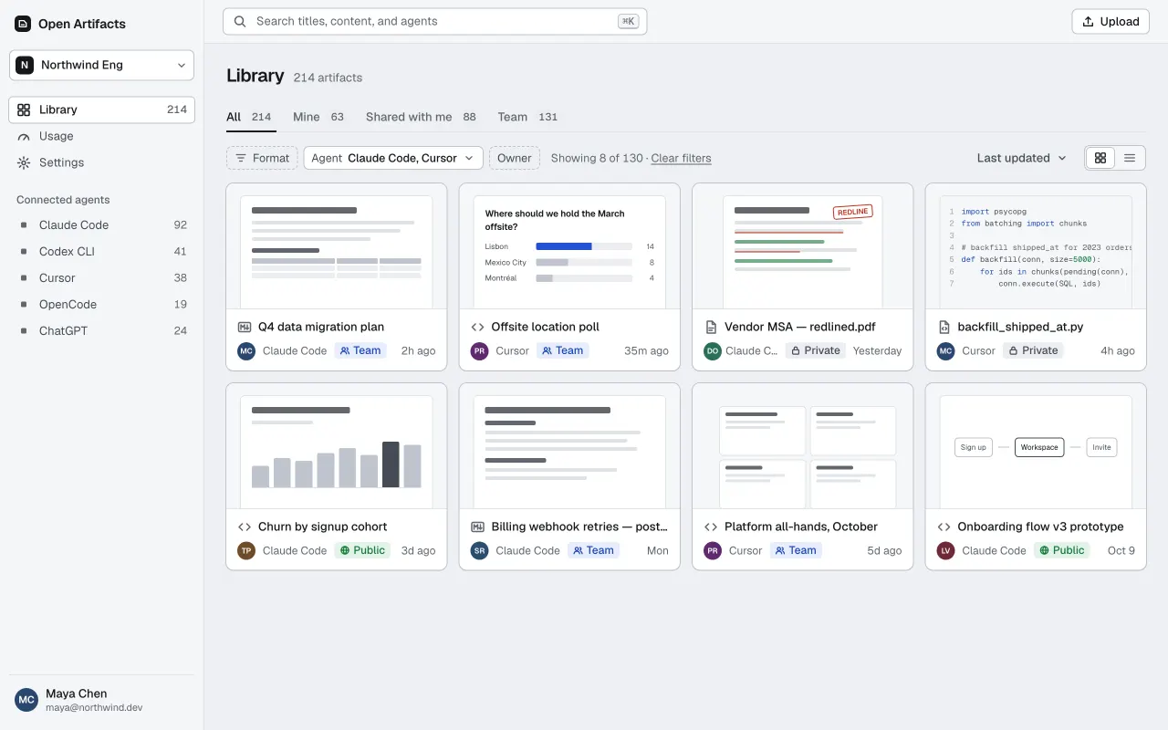Click the code file icon on backfill_shipped_at.py
This screenshot has width=1168, height=730.
point(944,327)
